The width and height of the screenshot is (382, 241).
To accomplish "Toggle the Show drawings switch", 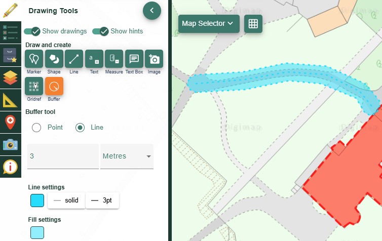I will pos(32,31).
